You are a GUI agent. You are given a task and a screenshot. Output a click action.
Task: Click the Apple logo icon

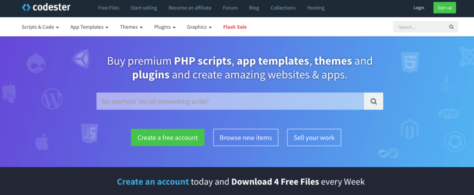tap(42, 141)
